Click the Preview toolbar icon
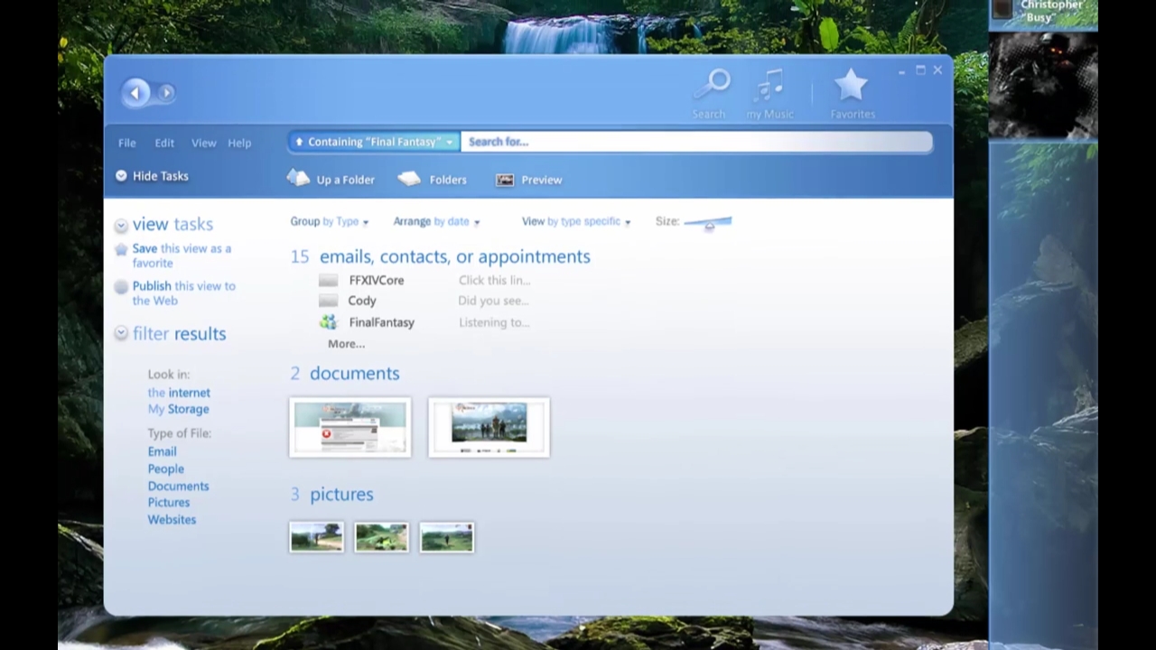The height and width of the screenshot is (650, 1156). coord(505,180)
